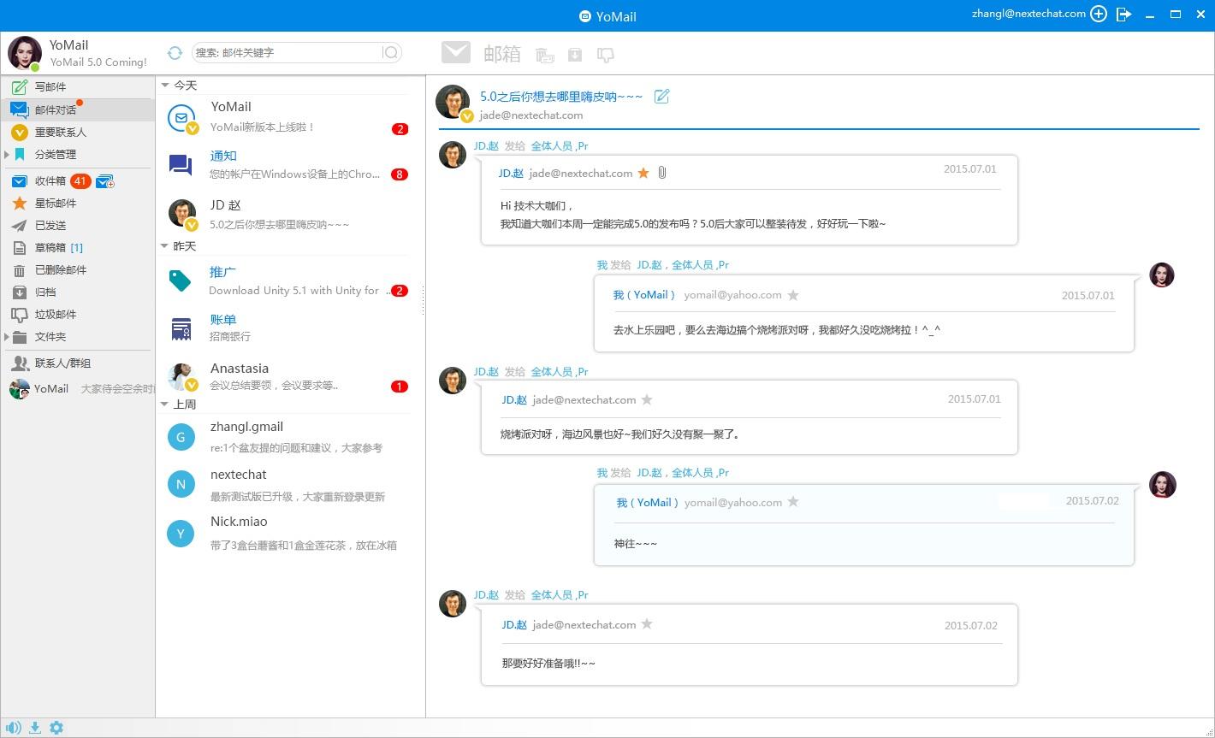Viewport: 1215px width, 738px height.
Task: Click the 搜索 mail search input field
Action: click(291, 52)
